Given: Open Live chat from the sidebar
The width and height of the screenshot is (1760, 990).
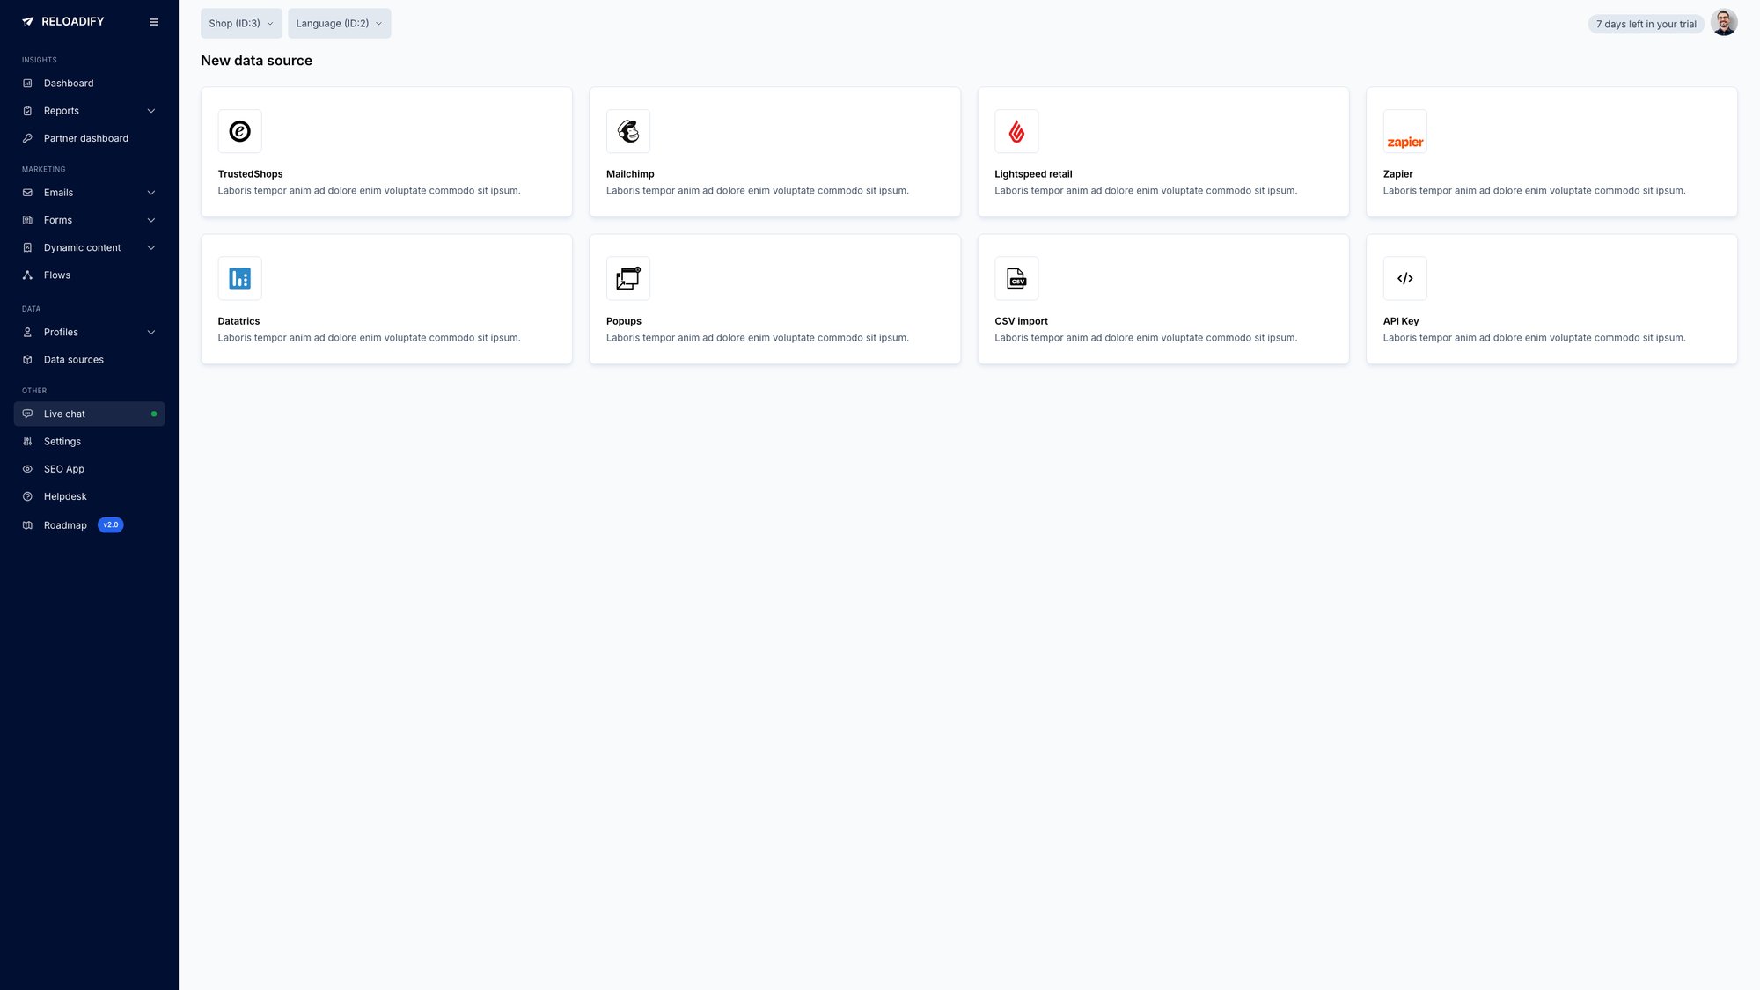Looking at the screenshot, I should pyautogui.click(x=64, y=414).
